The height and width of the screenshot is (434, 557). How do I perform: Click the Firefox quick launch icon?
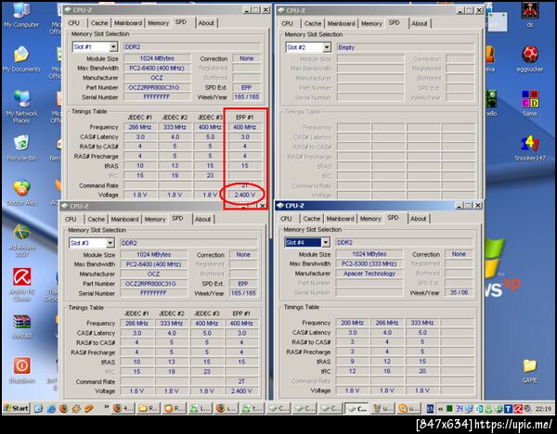[x=64, y=408]
